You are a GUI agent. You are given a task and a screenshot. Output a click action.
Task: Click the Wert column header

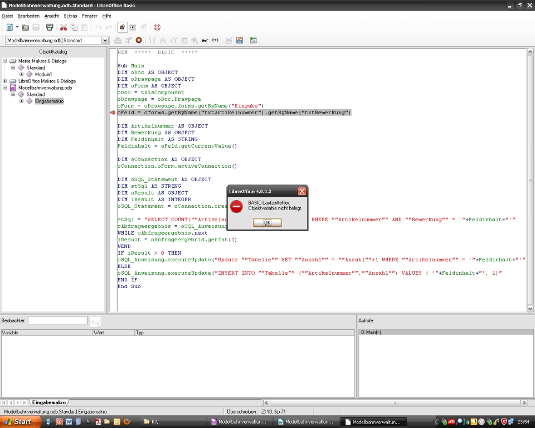(114, 333)
